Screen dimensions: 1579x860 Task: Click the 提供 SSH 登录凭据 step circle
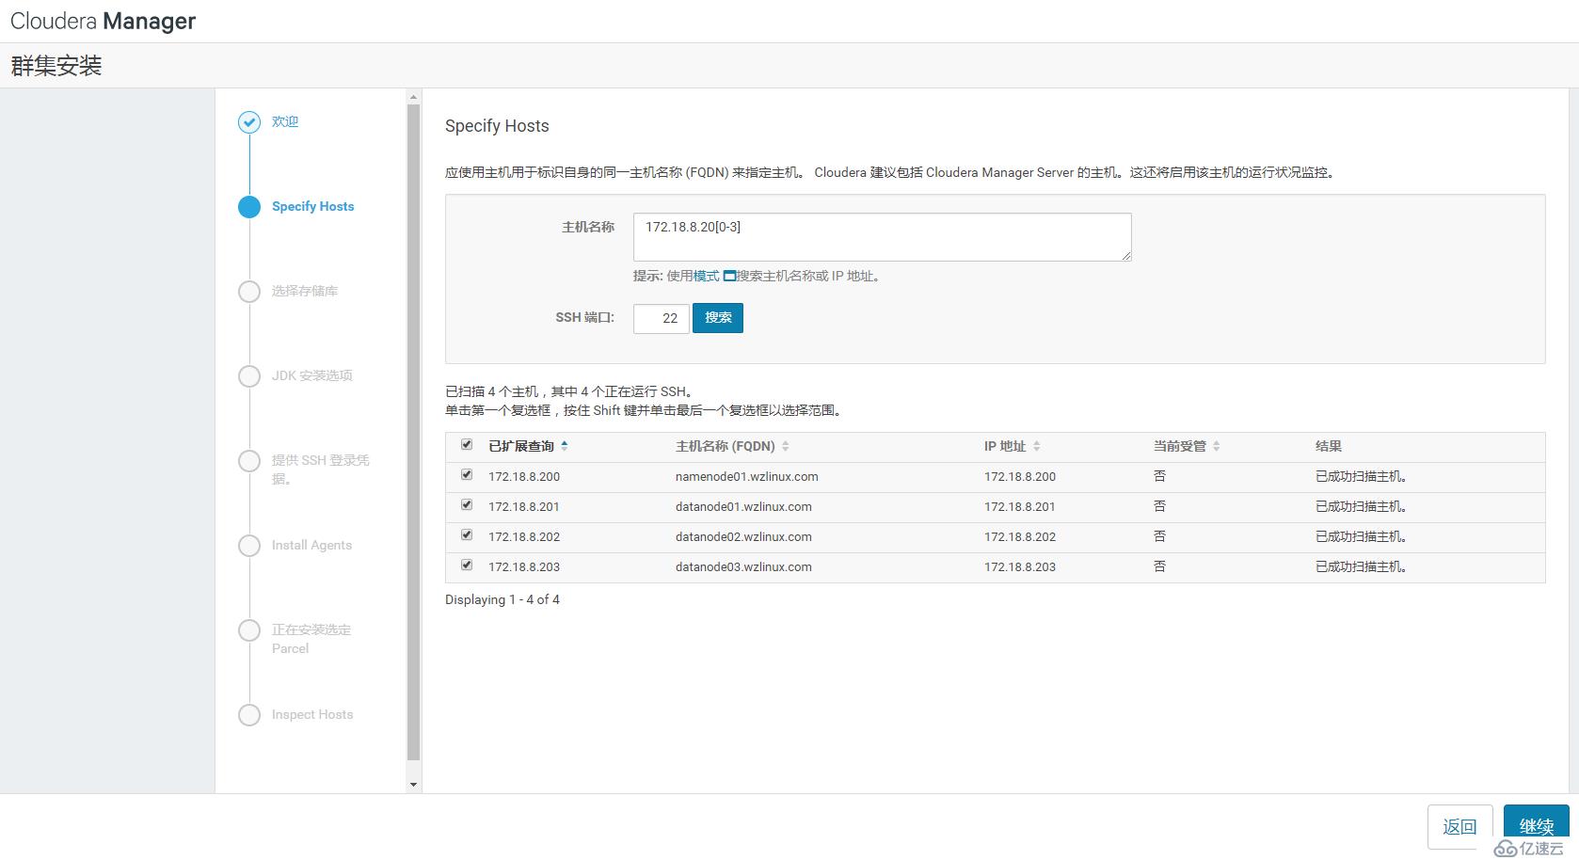(248, 461)
